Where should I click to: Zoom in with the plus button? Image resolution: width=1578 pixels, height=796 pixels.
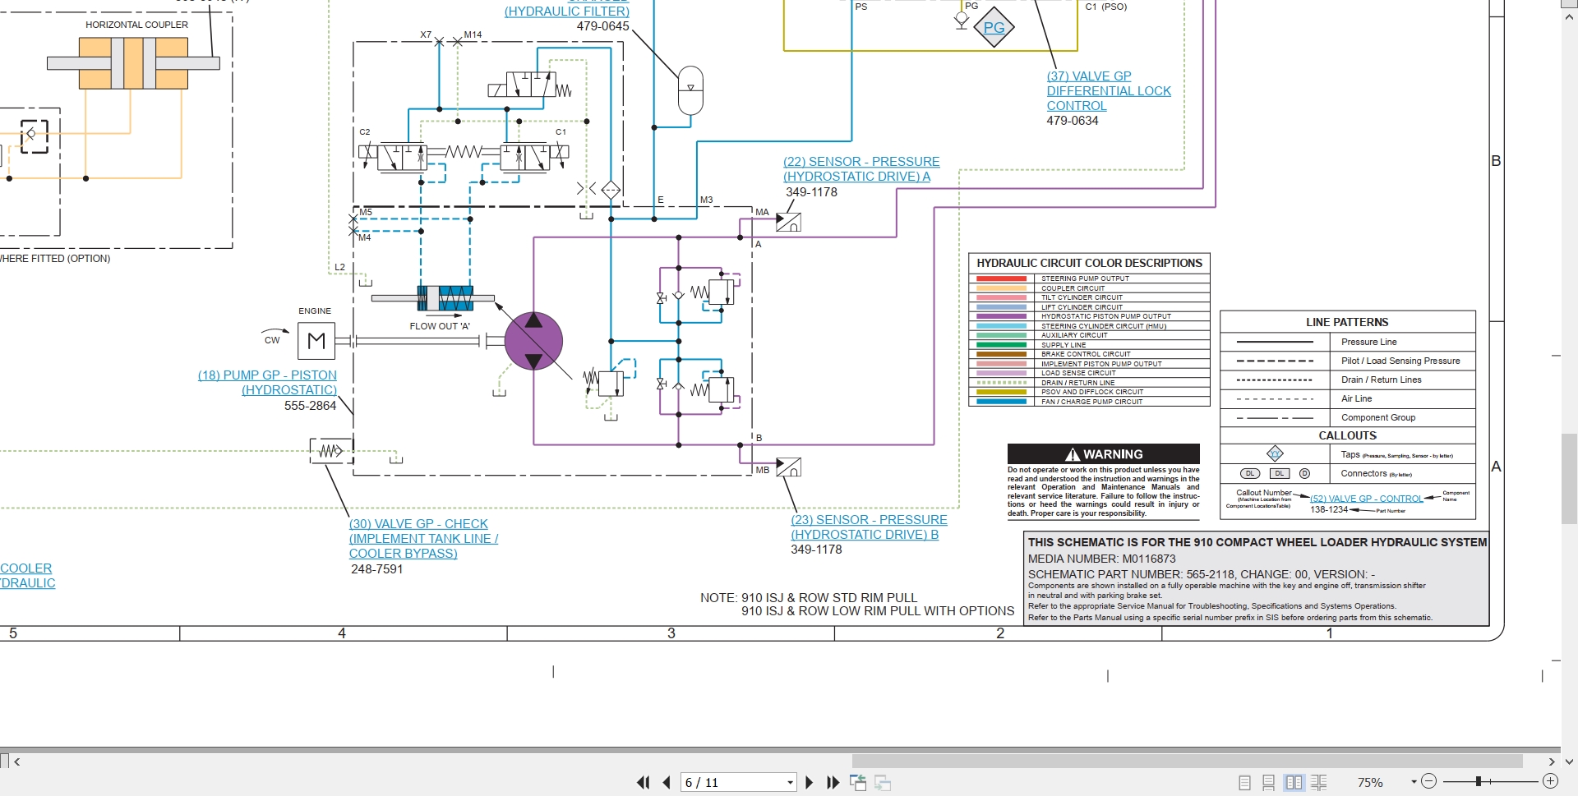point(1550,782)
